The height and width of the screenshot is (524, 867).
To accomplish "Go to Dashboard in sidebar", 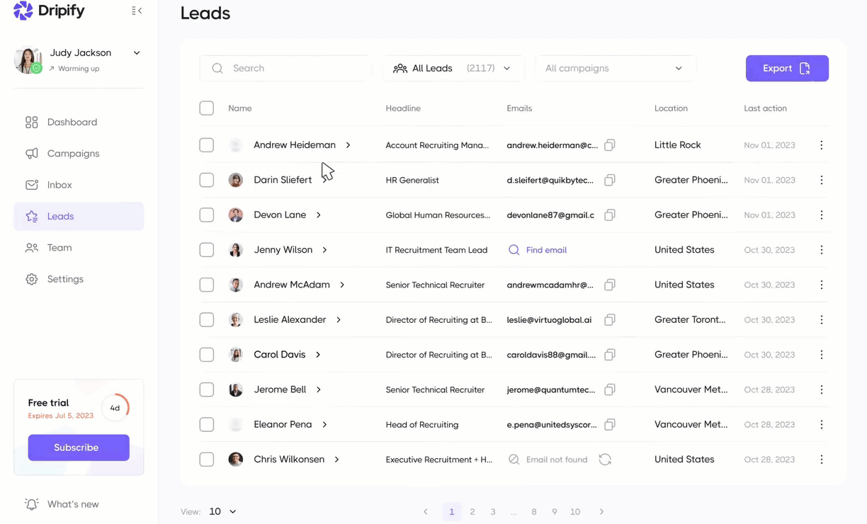I will point(79,123).
